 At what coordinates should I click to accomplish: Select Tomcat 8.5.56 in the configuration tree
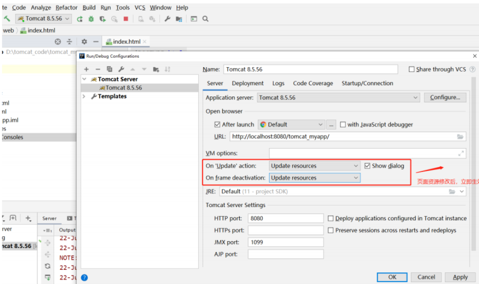[139, 88]
